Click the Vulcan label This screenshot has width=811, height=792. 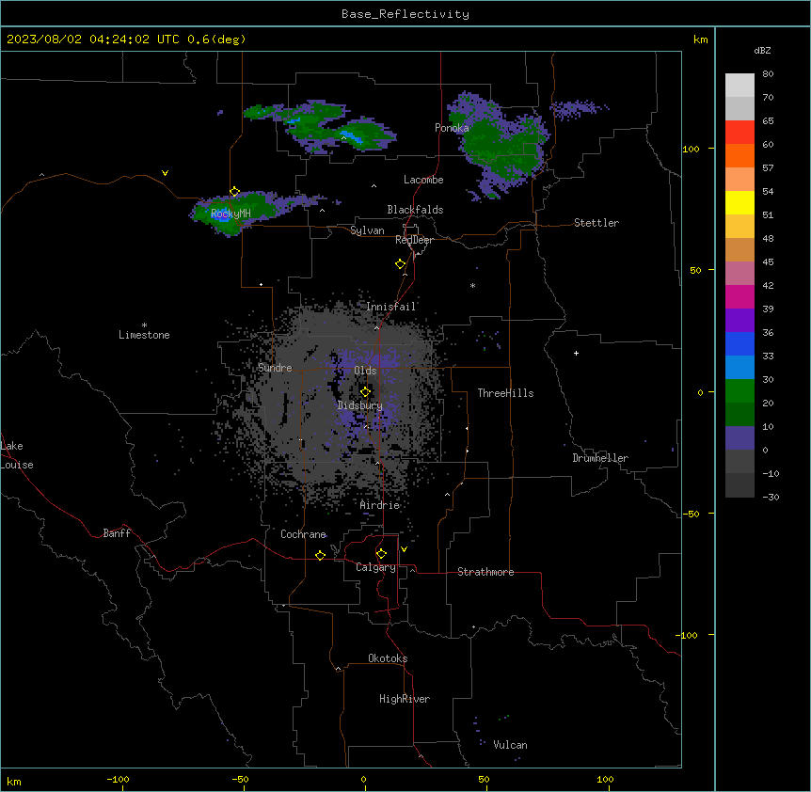[x=511, y=745]
